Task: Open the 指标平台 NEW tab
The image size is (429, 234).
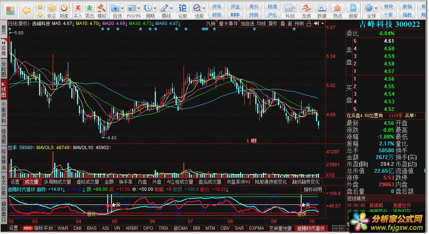Action: 38,228
